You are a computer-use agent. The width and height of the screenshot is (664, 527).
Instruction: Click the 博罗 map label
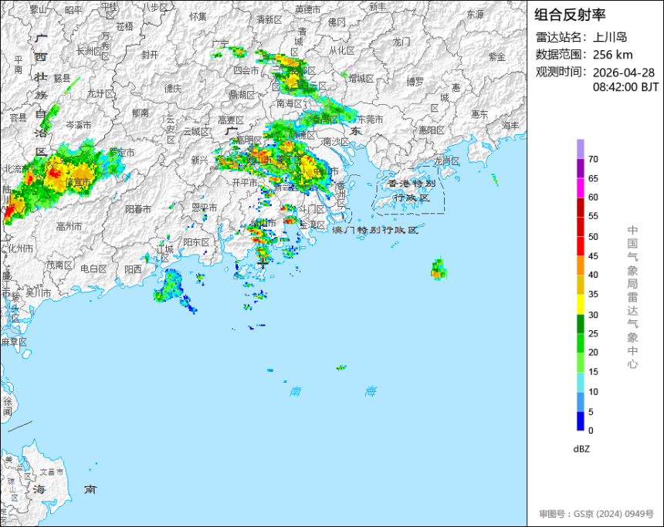(415, 82)
